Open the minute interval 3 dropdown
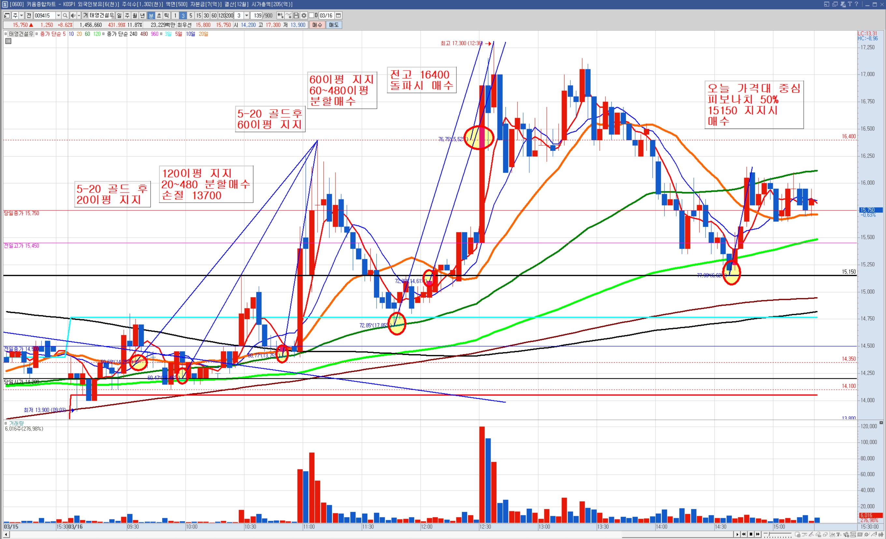The height and width of the screenshot is (539, 886). [247, 15]
